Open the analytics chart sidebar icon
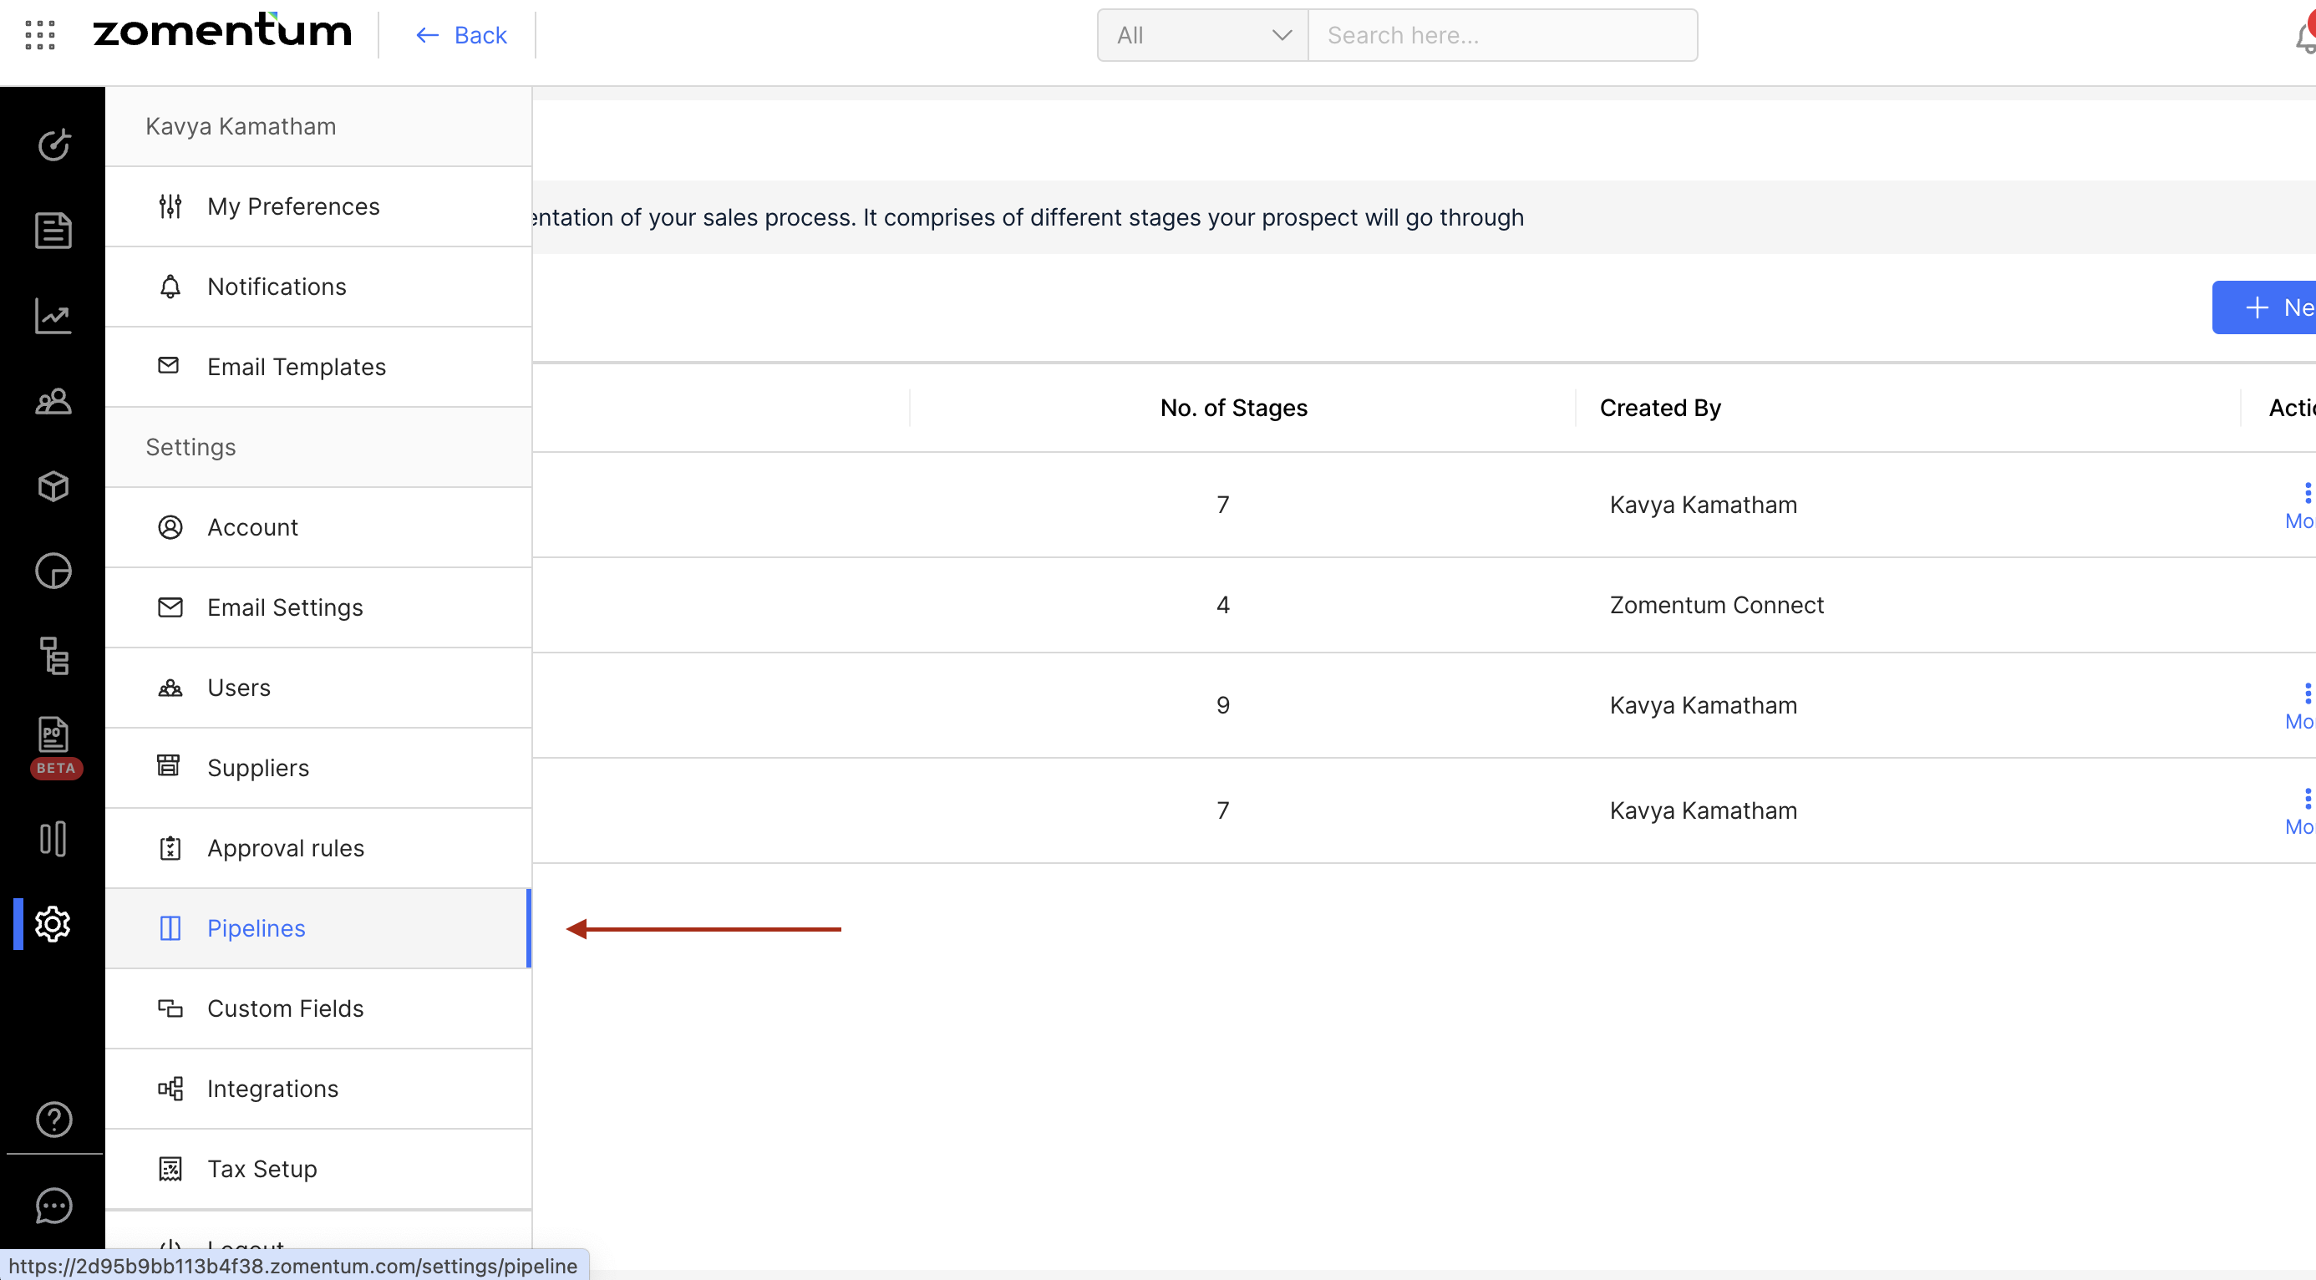Image resolution: width=2316 pixels, height=1280 pixels. pyautogui.click(x=53, y=316)
